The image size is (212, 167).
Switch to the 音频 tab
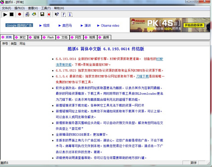pos(104,37)
